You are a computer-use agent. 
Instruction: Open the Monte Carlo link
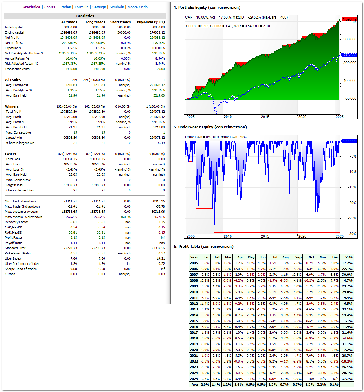137,7
